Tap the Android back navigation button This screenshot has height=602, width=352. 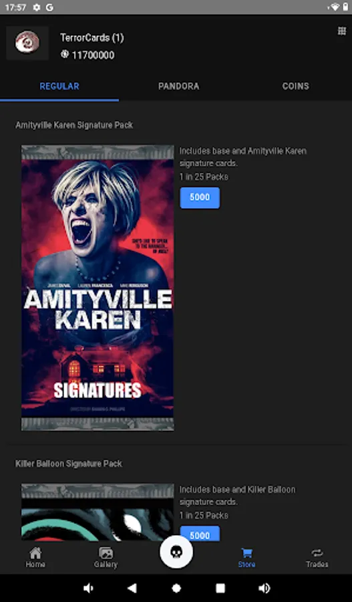pyautogui.click(x=132, y=588)
